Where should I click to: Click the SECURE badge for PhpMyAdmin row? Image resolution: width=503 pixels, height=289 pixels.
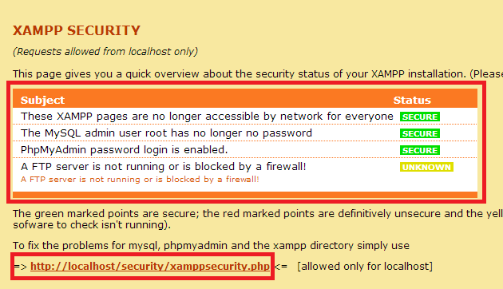pos(420,150)
